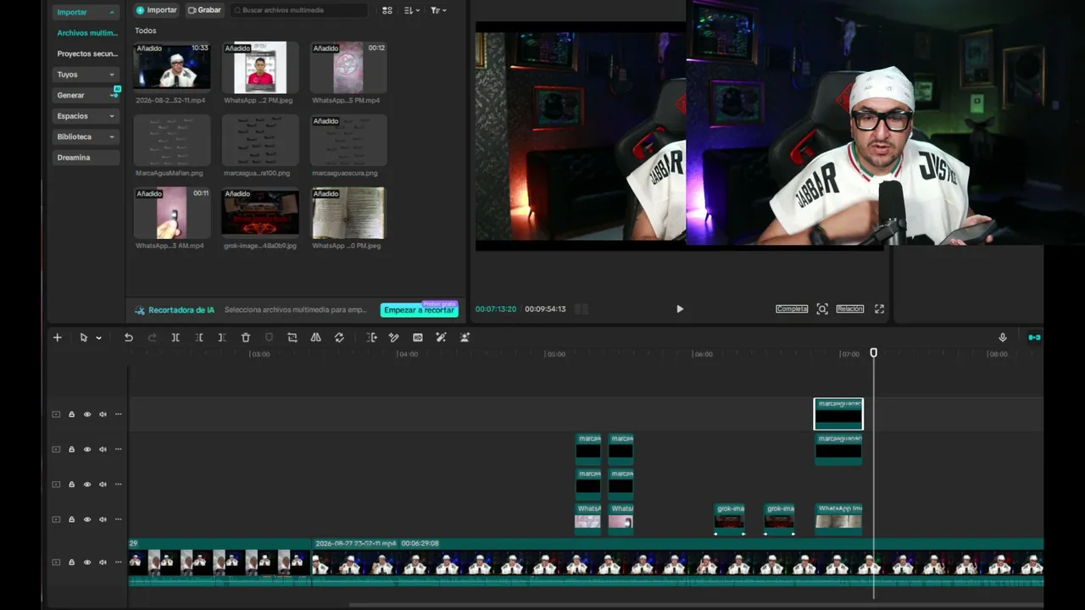Rotate the selected clip
1085x610 pixels.
pyautogui.click(x=339, y=337)
